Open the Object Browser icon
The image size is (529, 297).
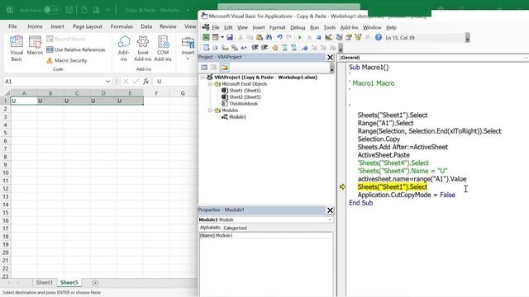(x=358, y=37)
